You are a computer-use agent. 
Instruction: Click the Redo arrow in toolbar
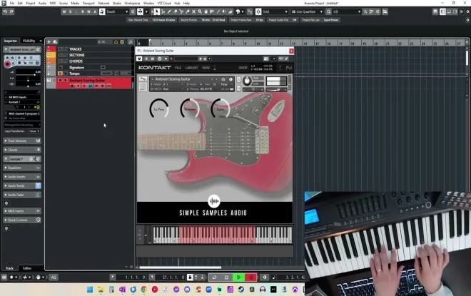pos(11,11)
